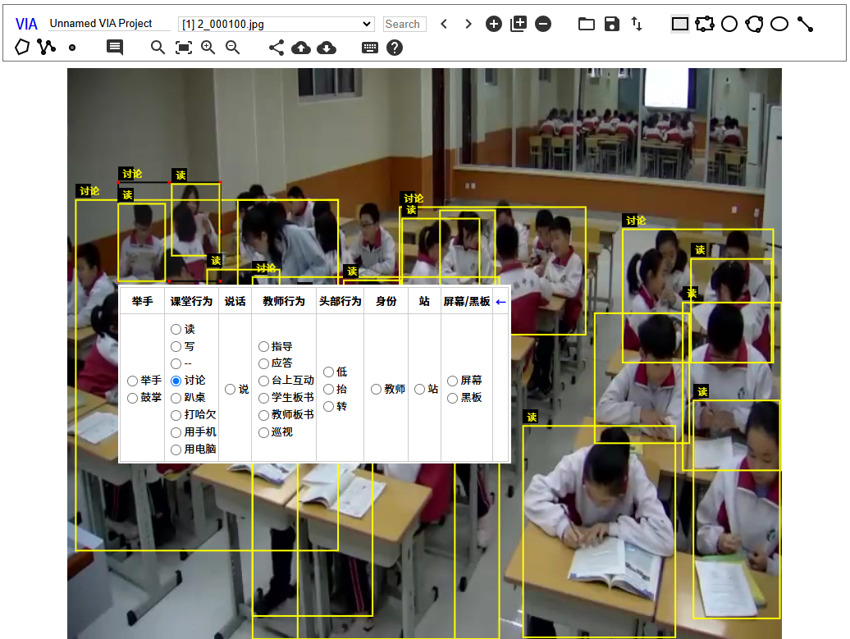The image size is (850, 639).
Task: Select 黑板 radio option
Action: pos(453,398)
